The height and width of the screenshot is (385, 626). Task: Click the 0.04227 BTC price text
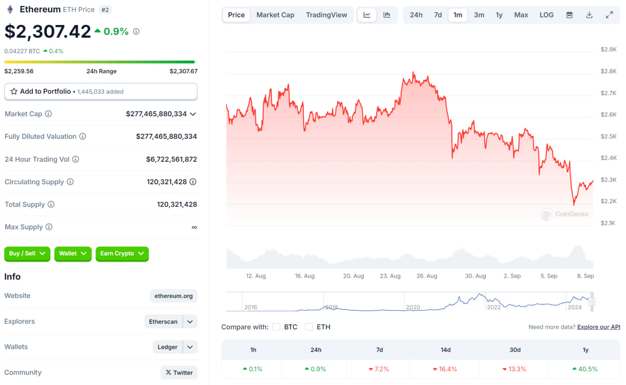point(22,51)
